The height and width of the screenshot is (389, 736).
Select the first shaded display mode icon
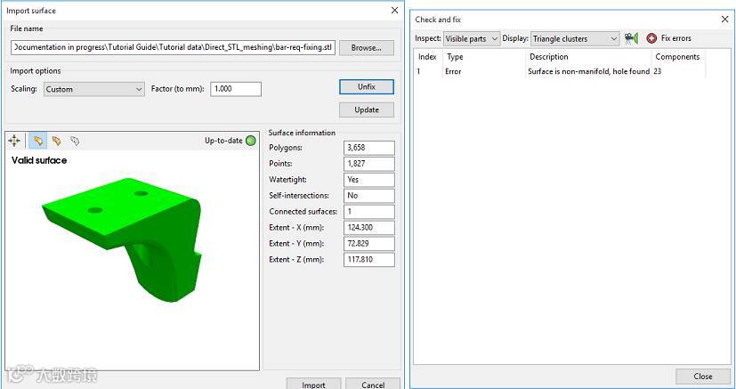click(37, 141)
